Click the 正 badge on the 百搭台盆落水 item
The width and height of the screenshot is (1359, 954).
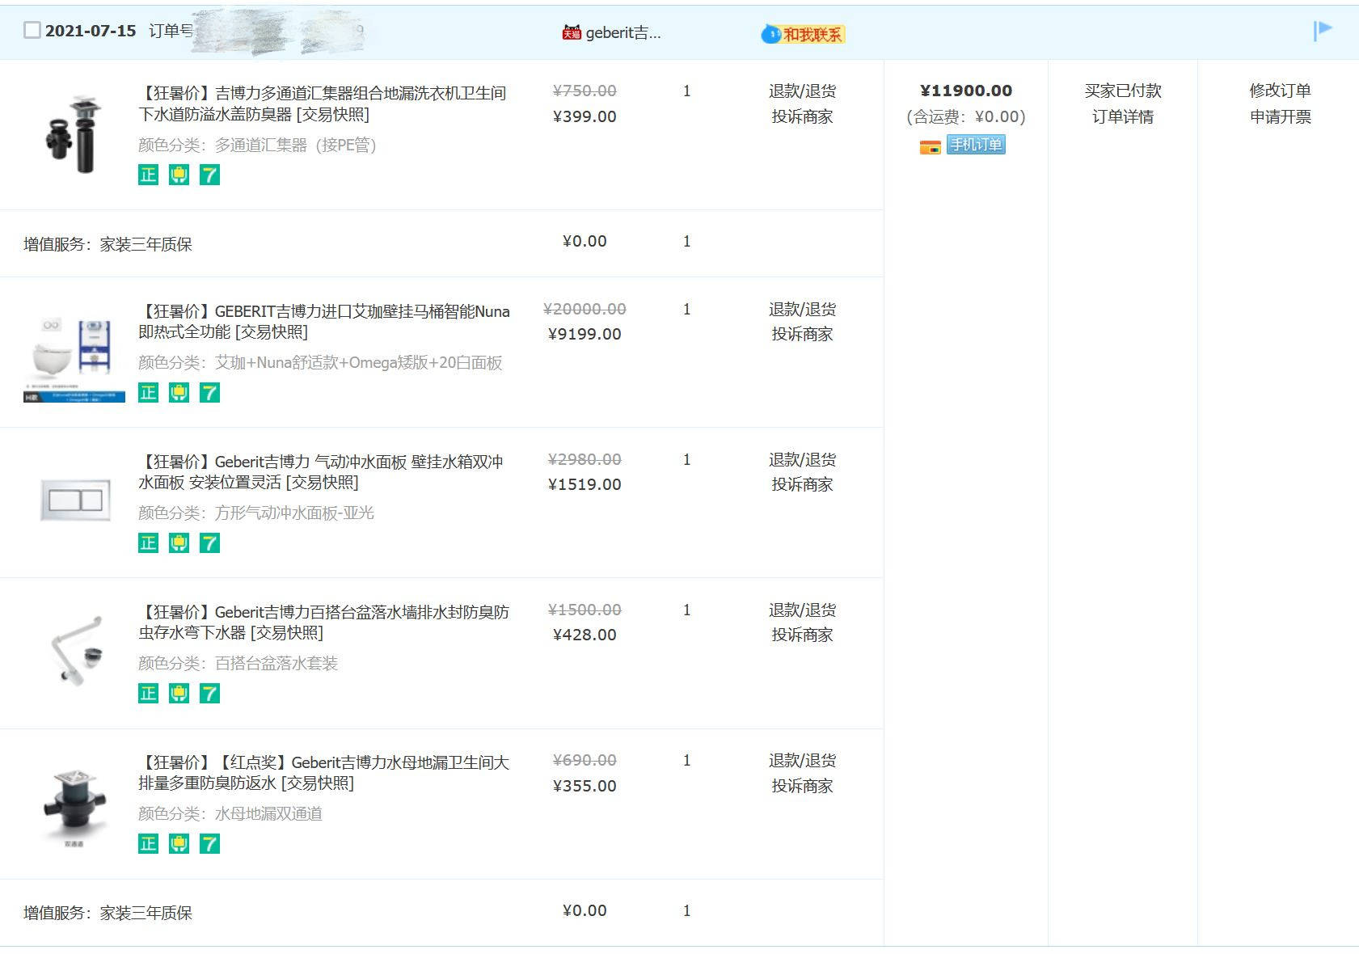click(148, 694)
